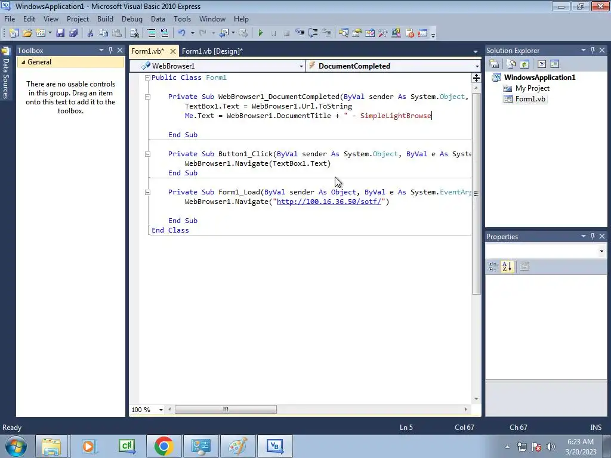The height and width of the screenshot is (458, 611).
Task: Click the Comment out selected lines icon
Action: pyautogui.click(x=152, y=33)
